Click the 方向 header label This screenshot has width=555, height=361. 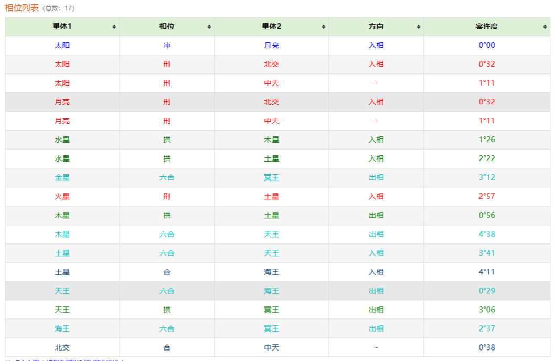click(376, 26)
